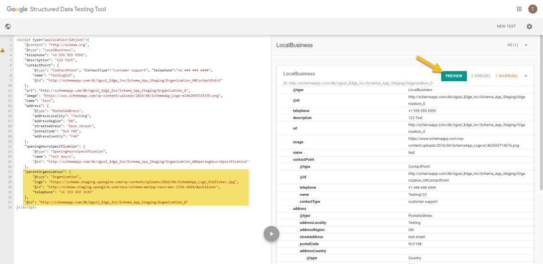Open the Google apps grid icon

tap(519, 9)
